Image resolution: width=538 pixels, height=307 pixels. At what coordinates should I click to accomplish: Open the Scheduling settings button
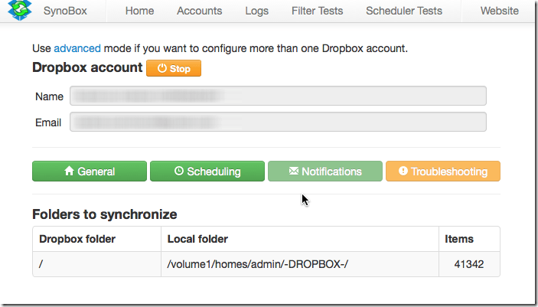[x=207, y=171]
